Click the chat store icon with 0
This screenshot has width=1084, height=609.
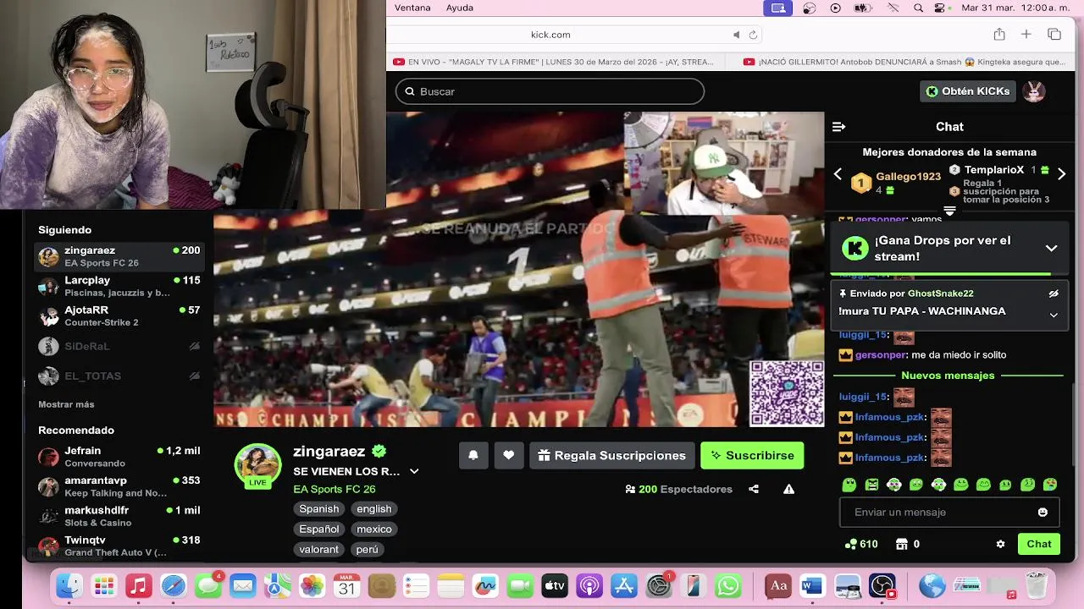(907, 544)
